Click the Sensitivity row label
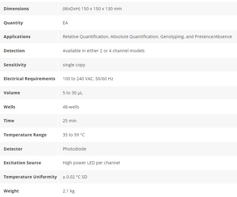 click(15, 65)
